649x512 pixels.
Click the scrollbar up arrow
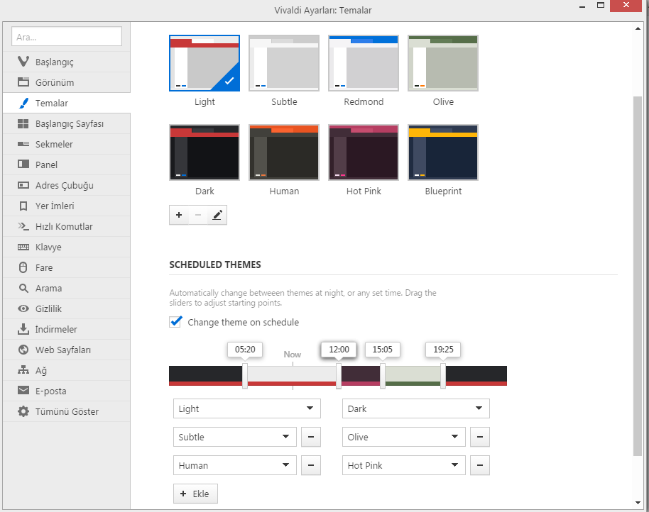point(638,28)
